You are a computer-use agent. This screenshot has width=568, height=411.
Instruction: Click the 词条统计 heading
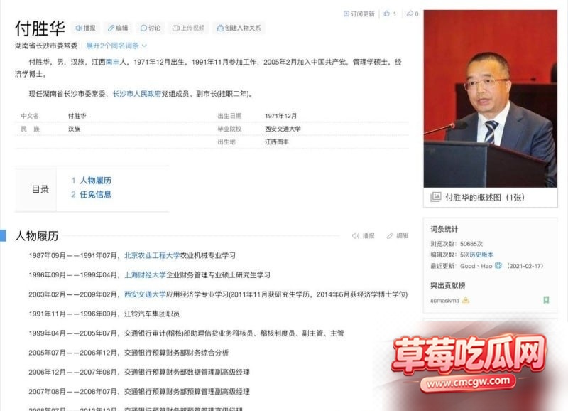[444, 229]
